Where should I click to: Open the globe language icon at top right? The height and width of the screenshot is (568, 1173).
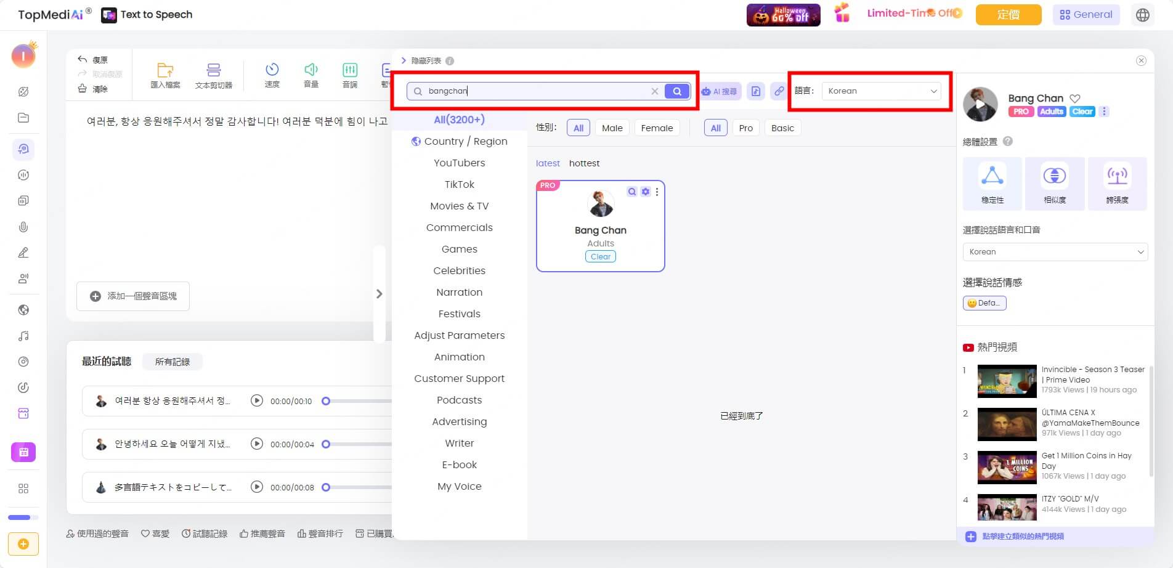(x=1143, y=15)
